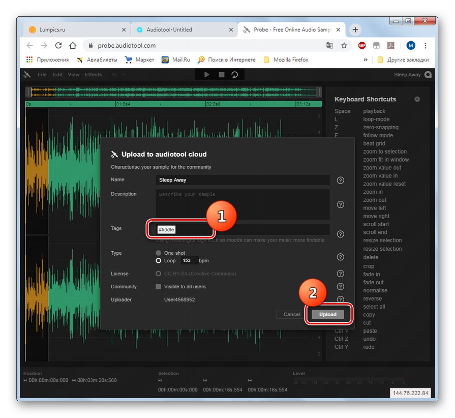The height and width of the screenshot is (418, 455).
Task: Open the Edit menu in Probe
Action: pyautogui.click(x=58, y=75)
